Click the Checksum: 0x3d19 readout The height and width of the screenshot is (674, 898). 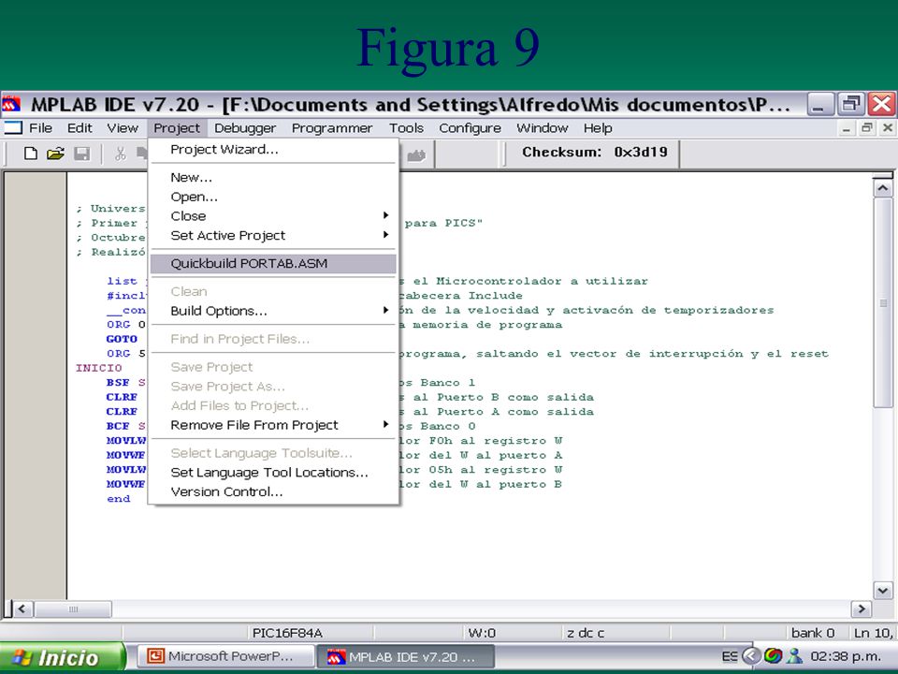point(595,153)
